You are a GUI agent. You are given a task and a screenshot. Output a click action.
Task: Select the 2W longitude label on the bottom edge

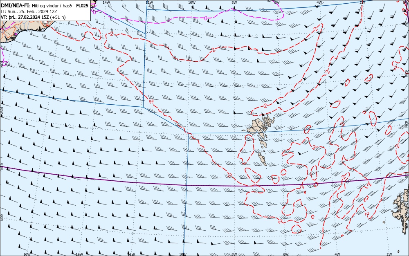[389, 254]
